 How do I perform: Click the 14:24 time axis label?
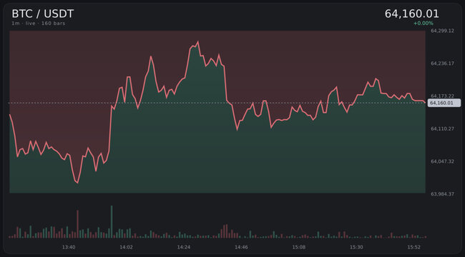(x=184, y=247)
